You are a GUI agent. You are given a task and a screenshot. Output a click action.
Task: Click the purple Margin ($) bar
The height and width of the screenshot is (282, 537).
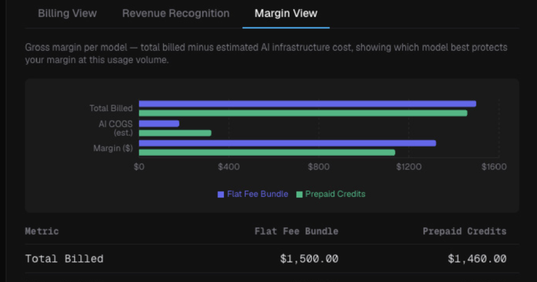287,143
